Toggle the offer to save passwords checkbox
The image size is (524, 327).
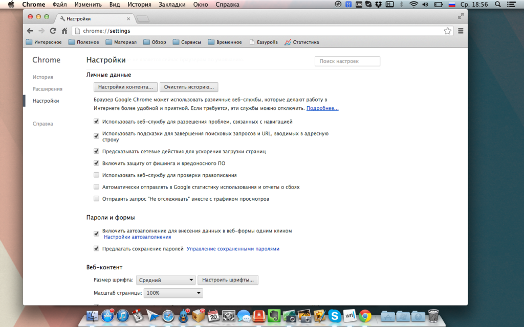pos(96,249)
